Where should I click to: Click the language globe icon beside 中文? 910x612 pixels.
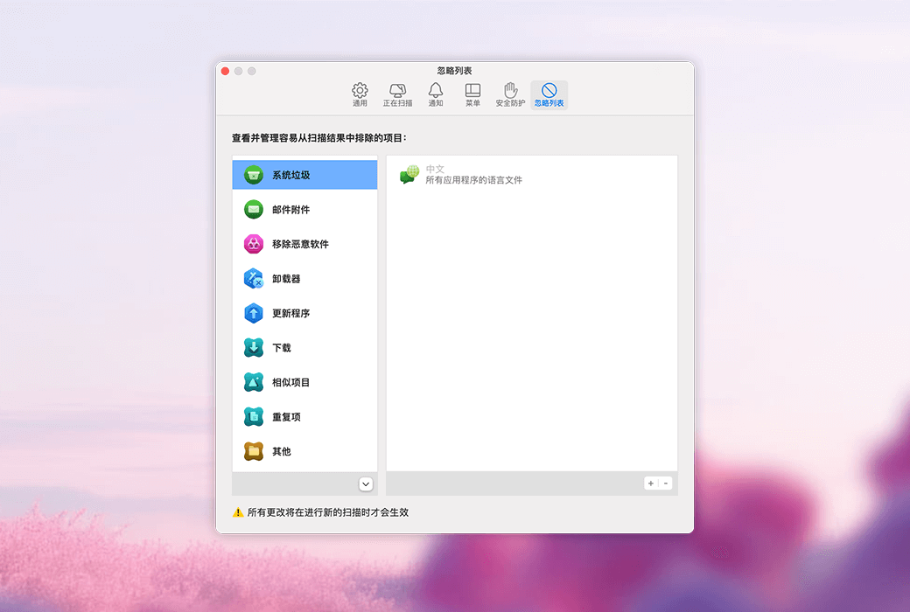coord(409,174)
